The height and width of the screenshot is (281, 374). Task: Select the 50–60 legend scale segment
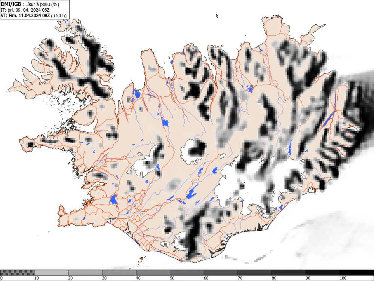point(187,273)
